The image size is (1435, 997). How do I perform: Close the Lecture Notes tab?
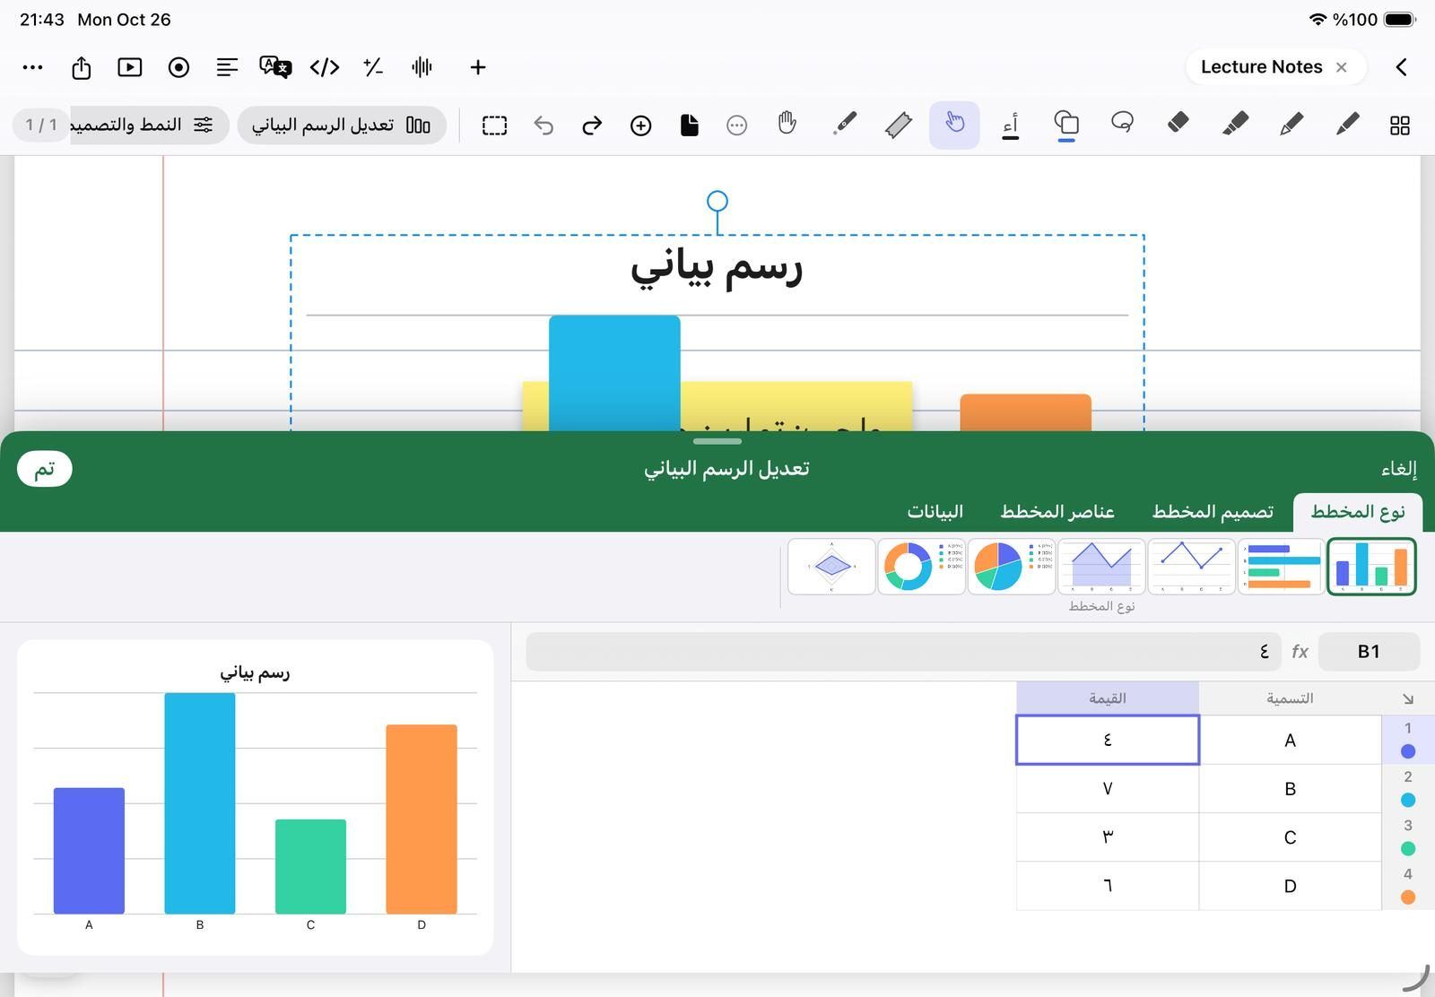(1342, 67)
